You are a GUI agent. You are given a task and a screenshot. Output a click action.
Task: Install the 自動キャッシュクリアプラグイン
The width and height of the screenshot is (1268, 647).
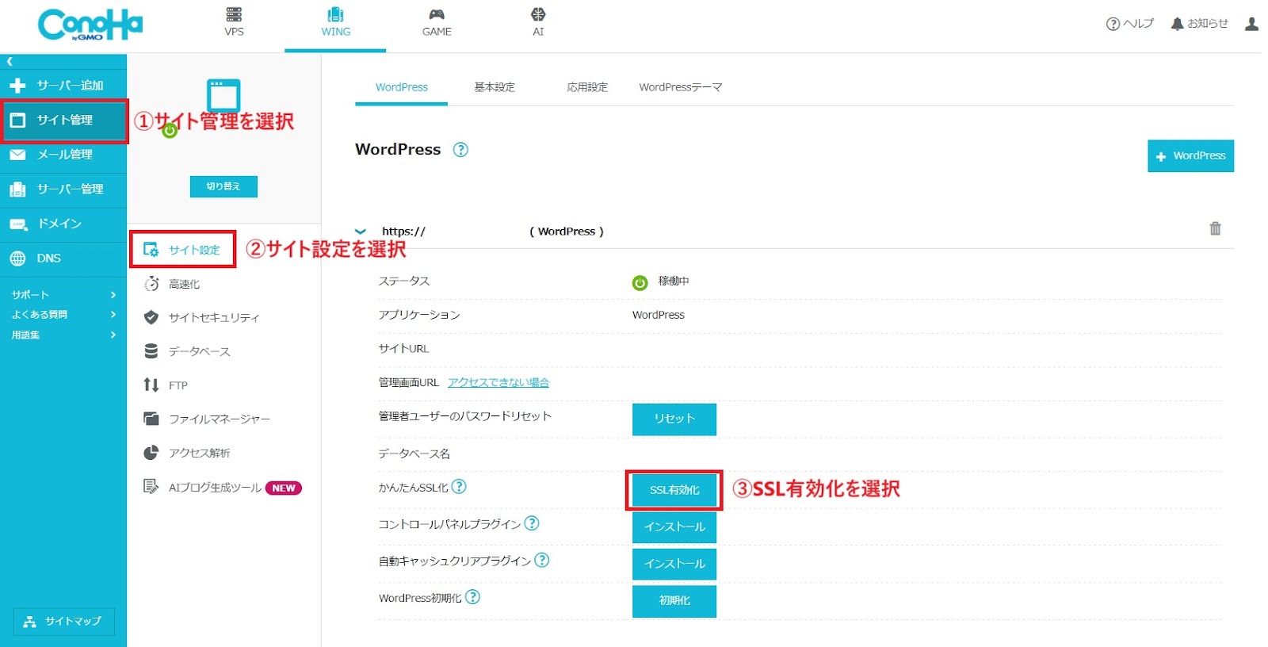click(674, 564)
